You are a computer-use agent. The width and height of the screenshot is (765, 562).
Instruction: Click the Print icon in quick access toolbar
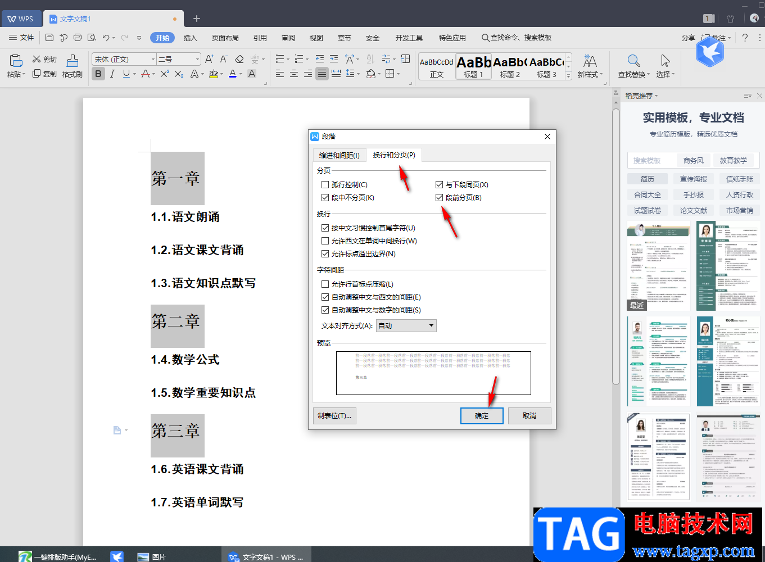click(x=78, y=38)
